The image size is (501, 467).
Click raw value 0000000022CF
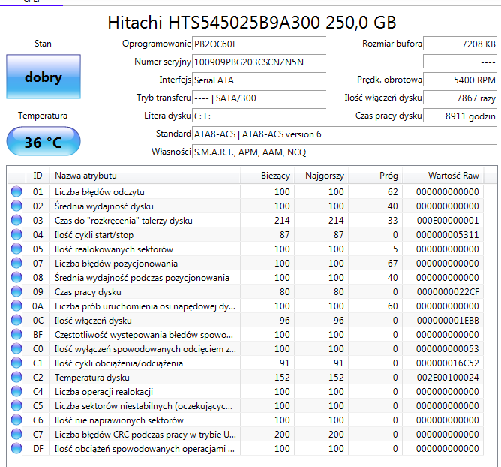pos(448,292)
